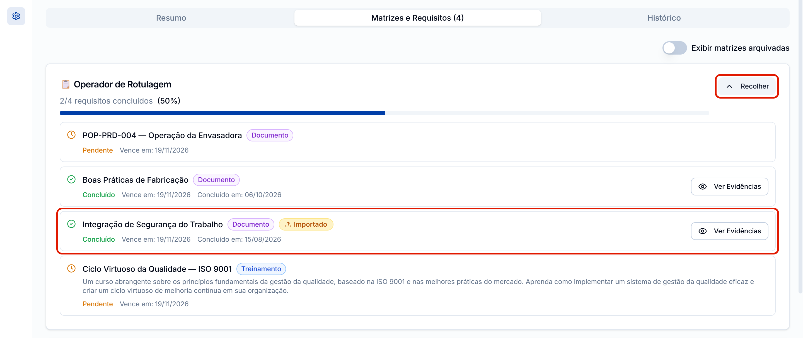Viewport: 803px width, 338px height.
Task: Click the Concluído status of Boas Práticas
Action: click(x=98, y=195)
